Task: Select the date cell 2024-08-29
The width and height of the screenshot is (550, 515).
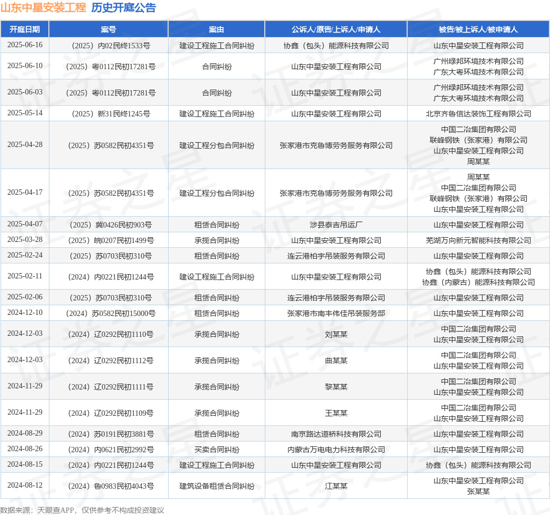Action: (25, 433)
